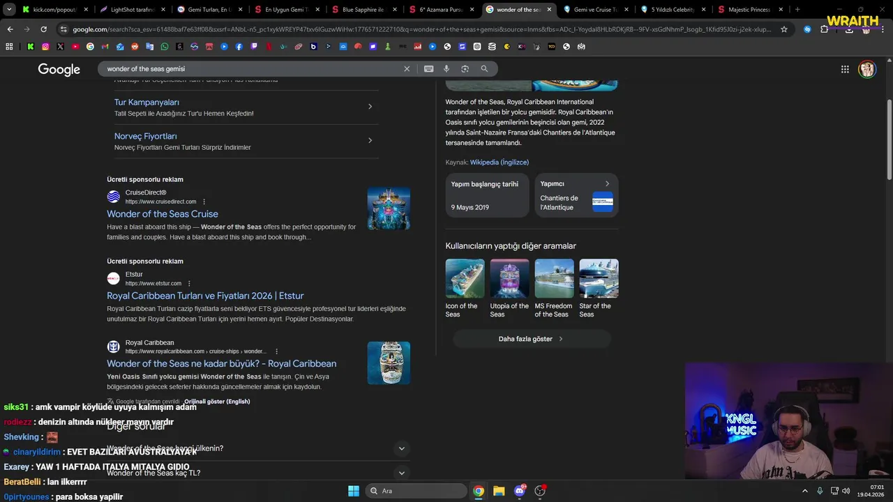This screenshot has width=893, height=502.
Task: Switch to En Uygun Gemi tab
Action: tap(287, 10)
